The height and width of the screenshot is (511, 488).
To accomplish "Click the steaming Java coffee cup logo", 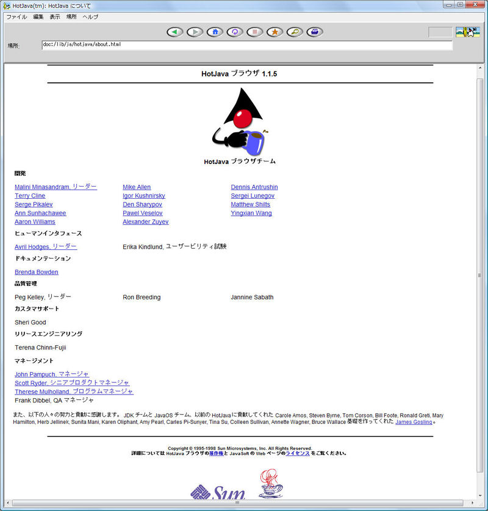I will coord(271,484).
